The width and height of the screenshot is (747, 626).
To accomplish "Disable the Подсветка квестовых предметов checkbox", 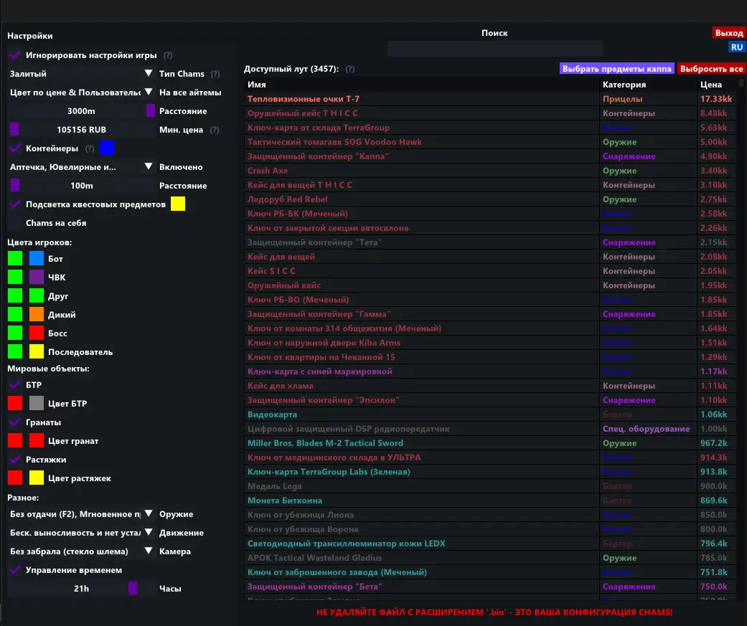I will [x=14, y=204].
